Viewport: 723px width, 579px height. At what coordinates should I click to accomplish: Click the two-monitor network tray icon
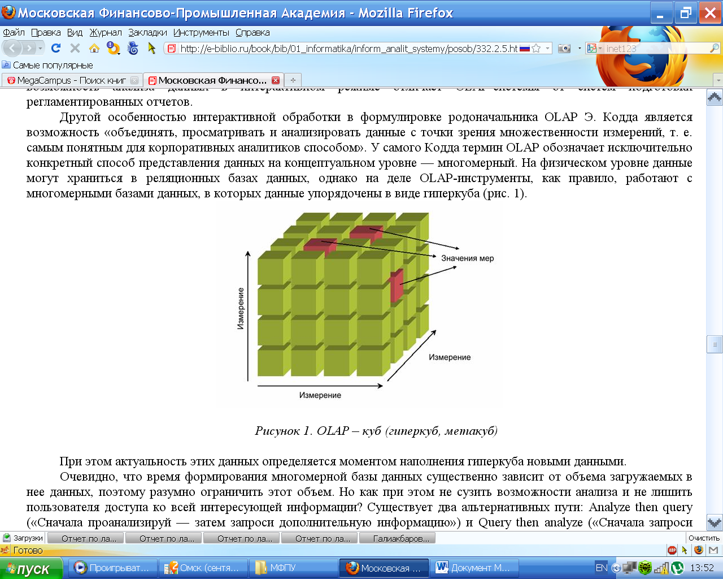630,568
